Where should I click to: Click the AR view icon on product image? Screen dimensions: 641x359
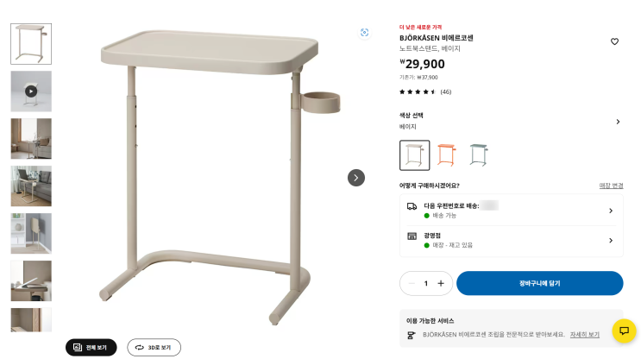(x=364, y=32)
